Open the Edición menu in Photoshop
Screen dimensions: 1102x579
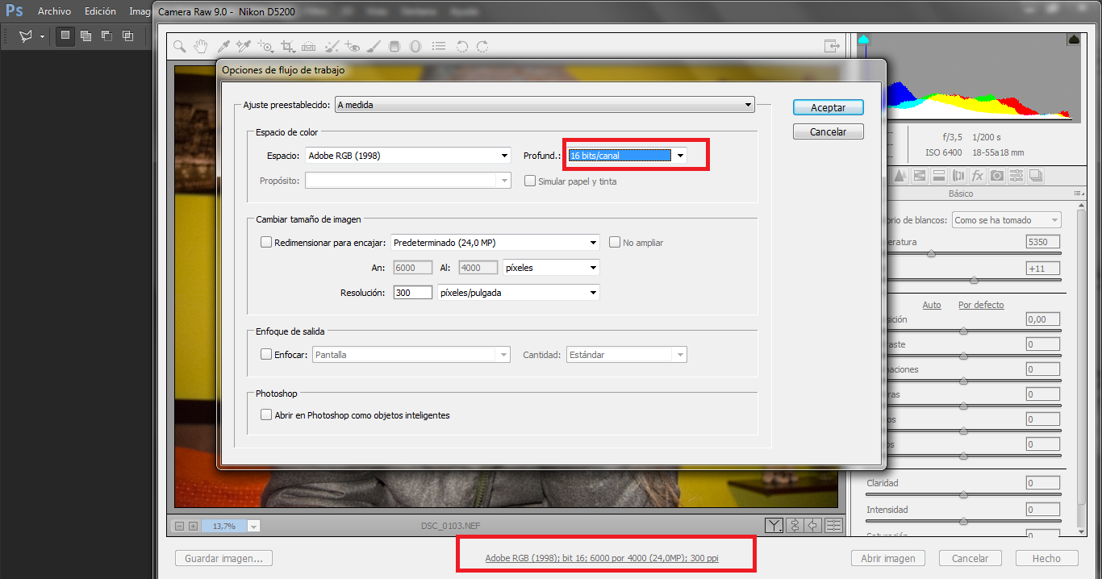pyautogui.click(x=100, y=11)
